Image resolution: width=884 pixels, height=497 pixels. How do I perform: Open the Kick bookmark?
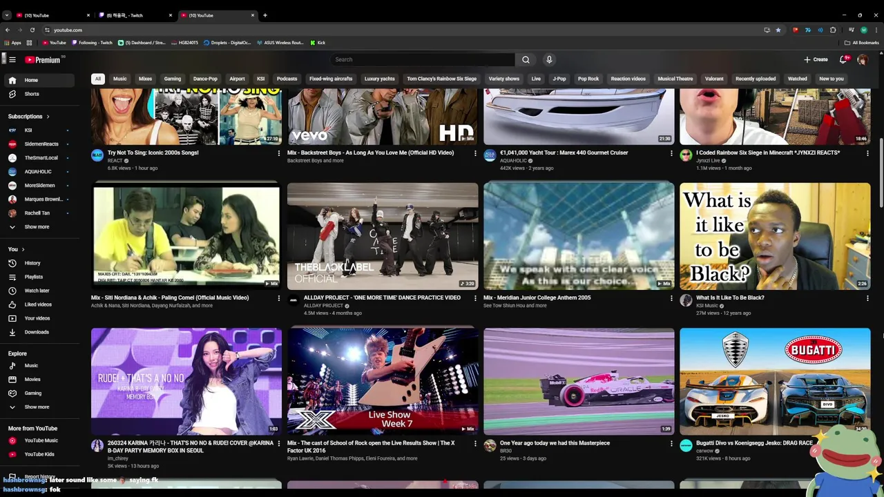[318, 43]
